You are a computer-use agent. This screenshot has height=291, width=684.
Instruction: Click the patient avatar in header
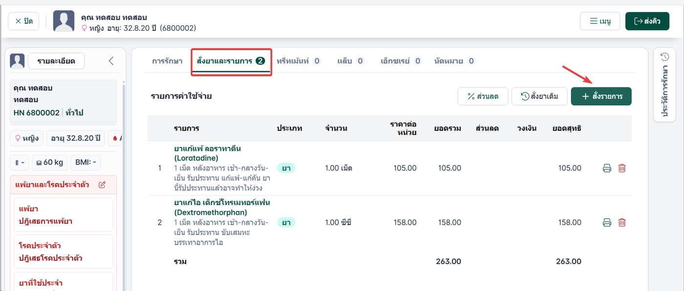coord(64,21)
